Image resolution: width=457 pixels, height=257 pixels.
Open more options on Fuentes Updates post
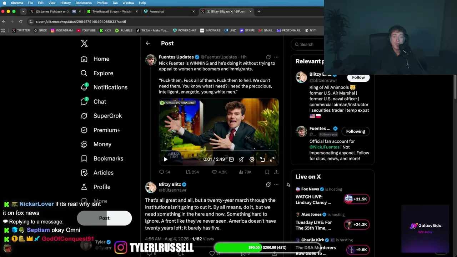(276, 57)
